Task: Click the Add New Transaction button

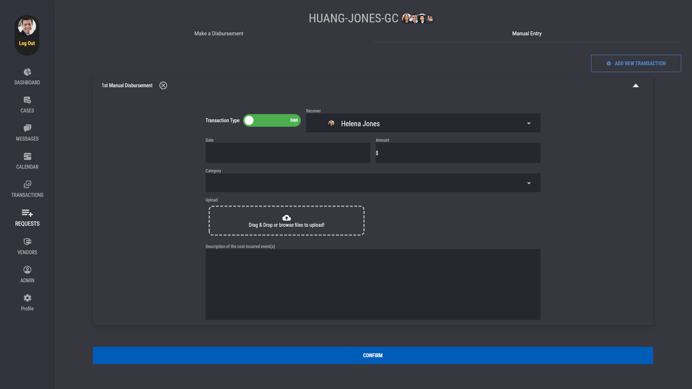Action: click(x=636, y=63)
